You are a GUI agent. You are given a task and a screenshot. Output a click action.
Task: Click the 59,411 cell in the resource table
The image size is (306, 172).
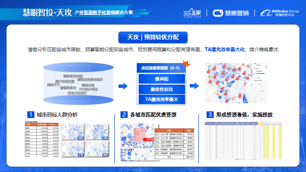(x=189, y=134)
